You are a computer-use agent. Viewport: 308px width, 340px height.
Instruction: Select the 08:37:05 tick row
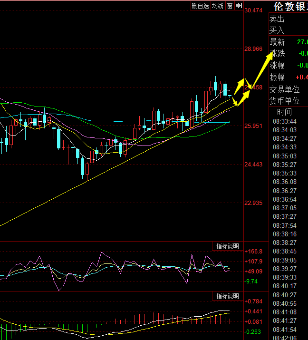(x=285, y=208)
